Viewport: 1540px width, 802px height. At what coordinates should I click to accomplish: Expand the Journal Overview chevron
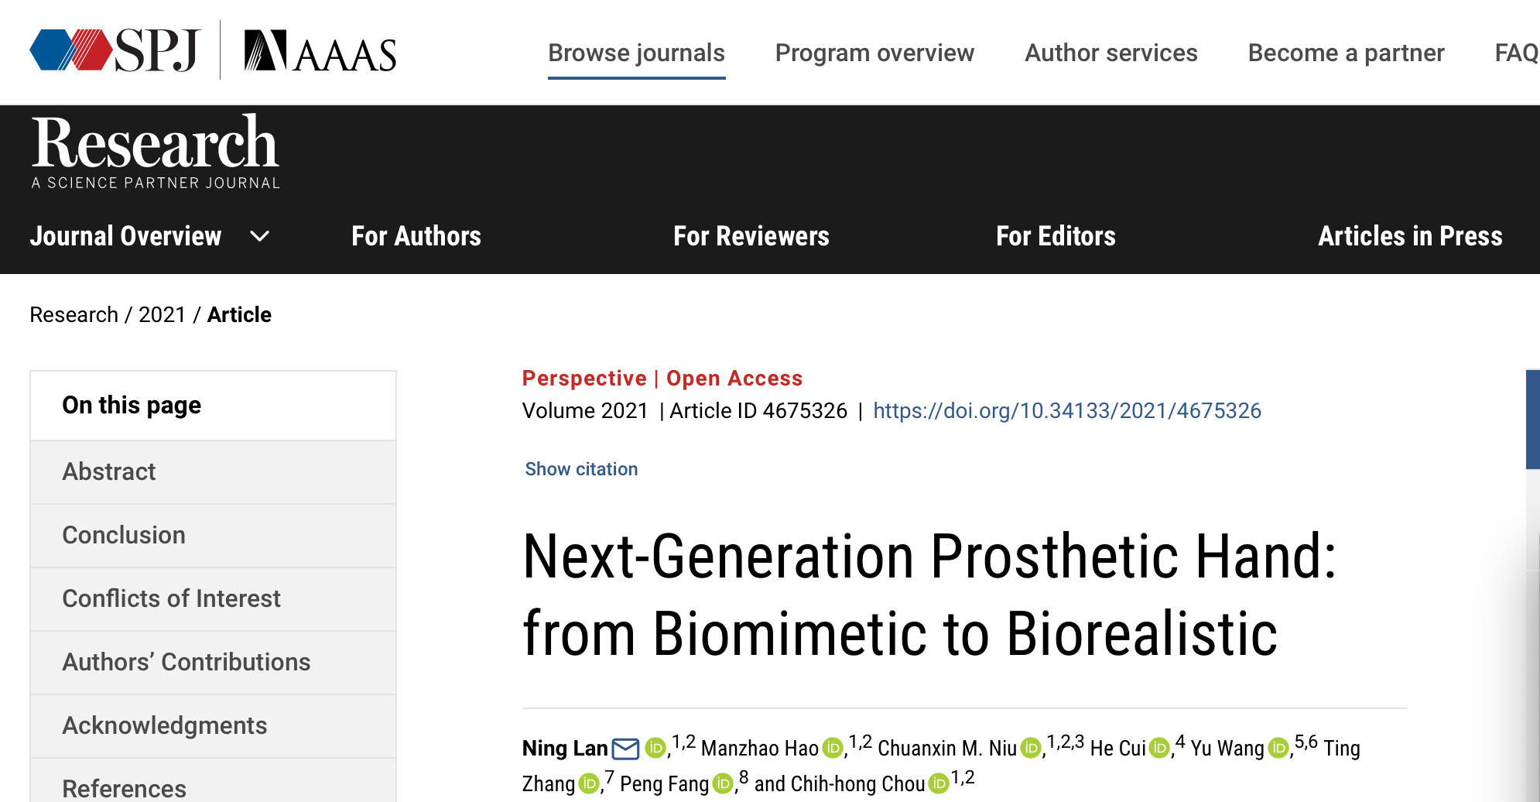260,236
